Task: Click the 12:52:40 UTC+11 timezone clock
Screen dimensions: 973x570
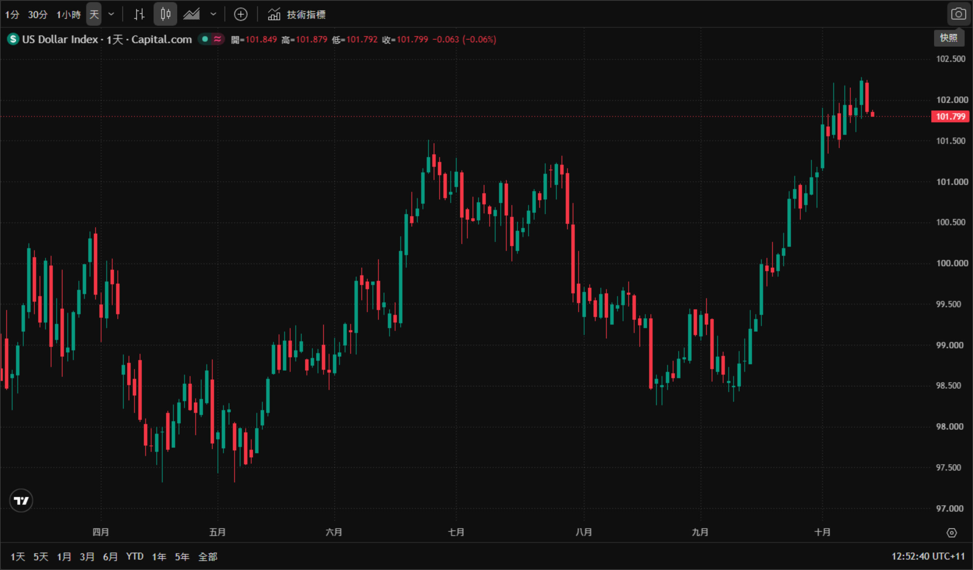Action: (928, 556)
